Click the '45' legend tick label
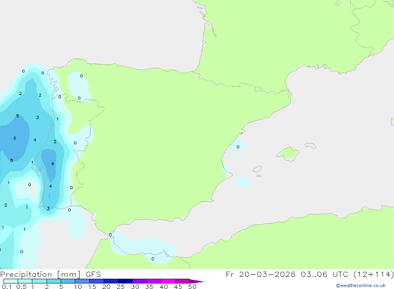 click(x=178, y=287)
